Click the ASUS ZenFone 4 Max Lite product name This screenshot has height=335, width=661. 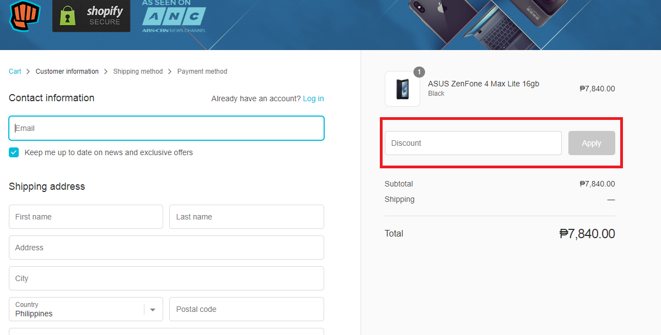pyautogui.click(x=483, y=84)
